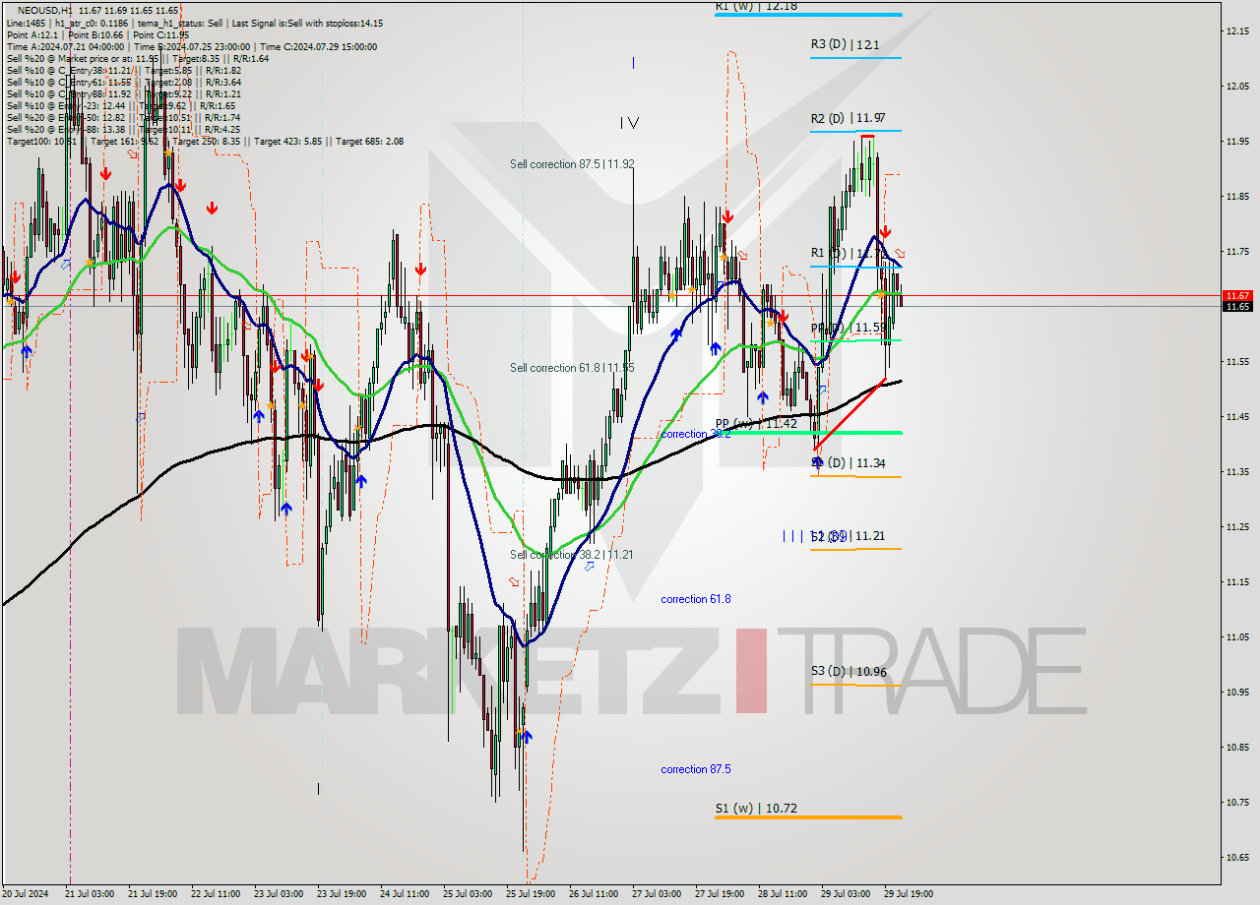
Task: Click the 'R1 (w) | 12.18' resistance label
Action: tap(756, 6)
